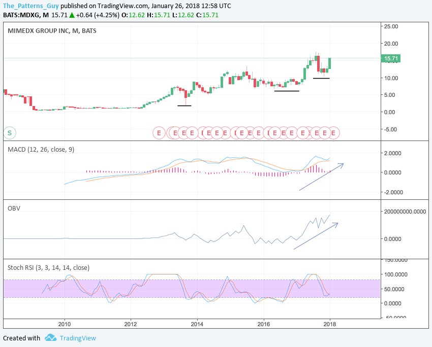Screen dimensions: 432x347
Task: Click the green S split marker
Action: point(10,133)
